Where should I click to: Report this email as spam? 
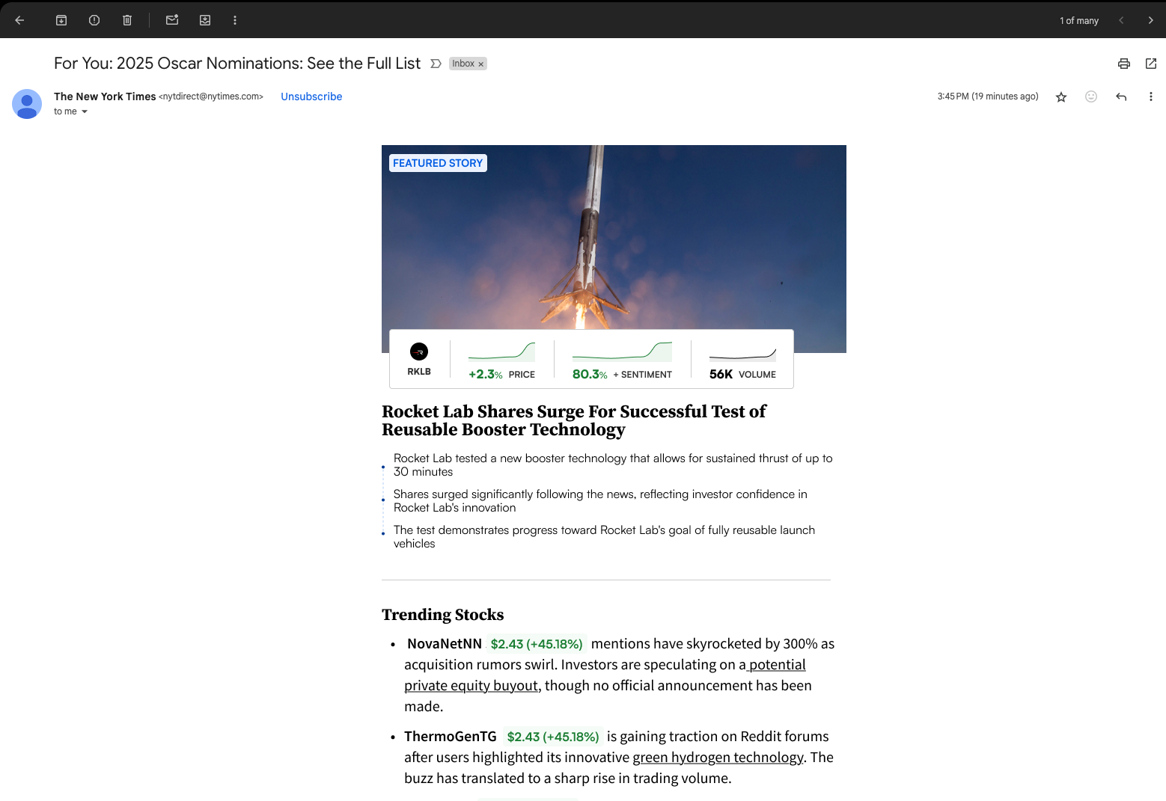[94, 20]
